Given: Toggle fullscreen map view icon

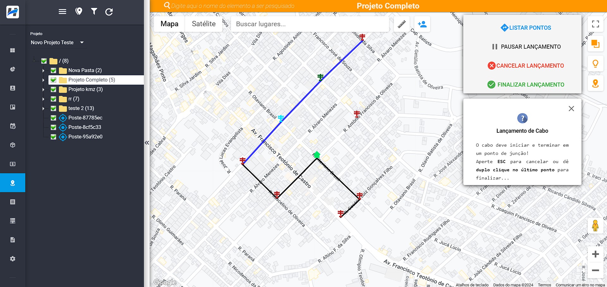Looking at the screenshot, I should [x=596, y=24].
